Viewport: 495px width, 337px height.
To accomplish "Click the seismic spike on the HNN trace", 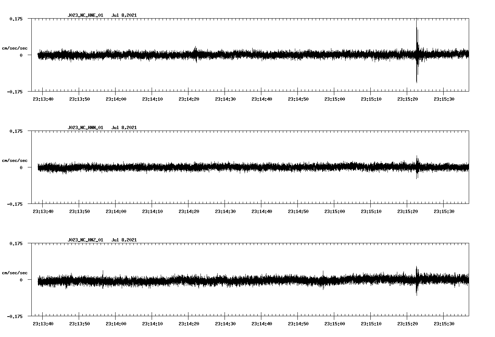I will click(417, 167).
